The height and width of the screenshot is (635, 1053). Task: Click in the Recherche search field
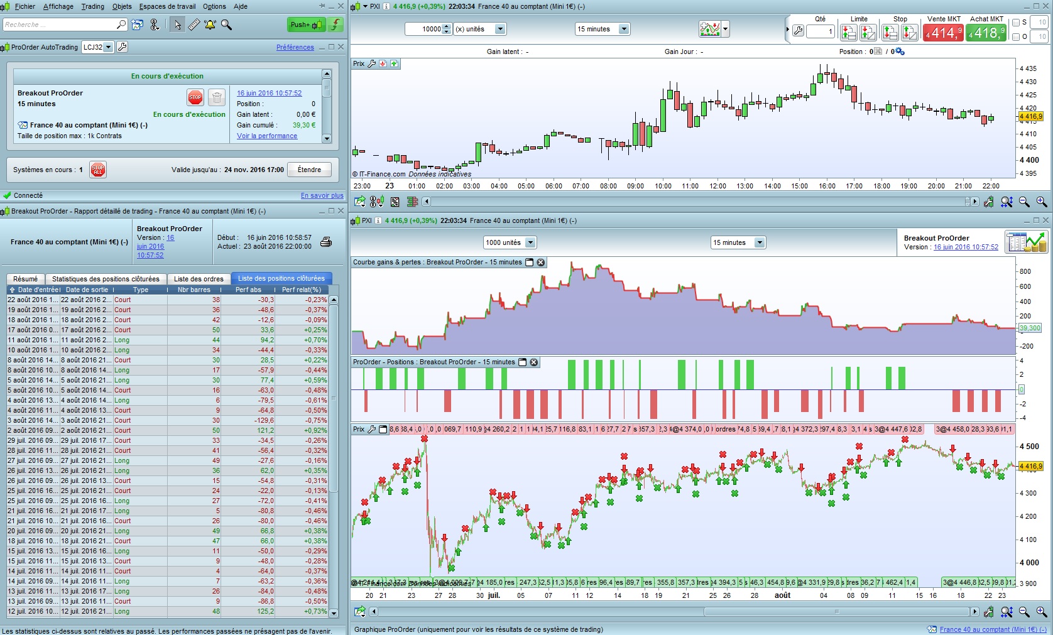[60, 24]
